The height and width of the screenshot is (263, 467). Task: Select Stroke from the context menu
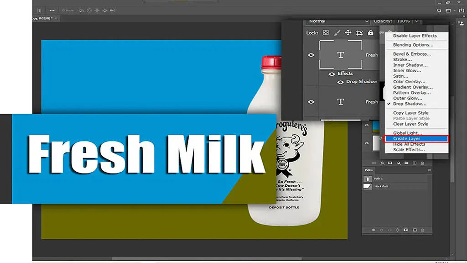point(402,60)
